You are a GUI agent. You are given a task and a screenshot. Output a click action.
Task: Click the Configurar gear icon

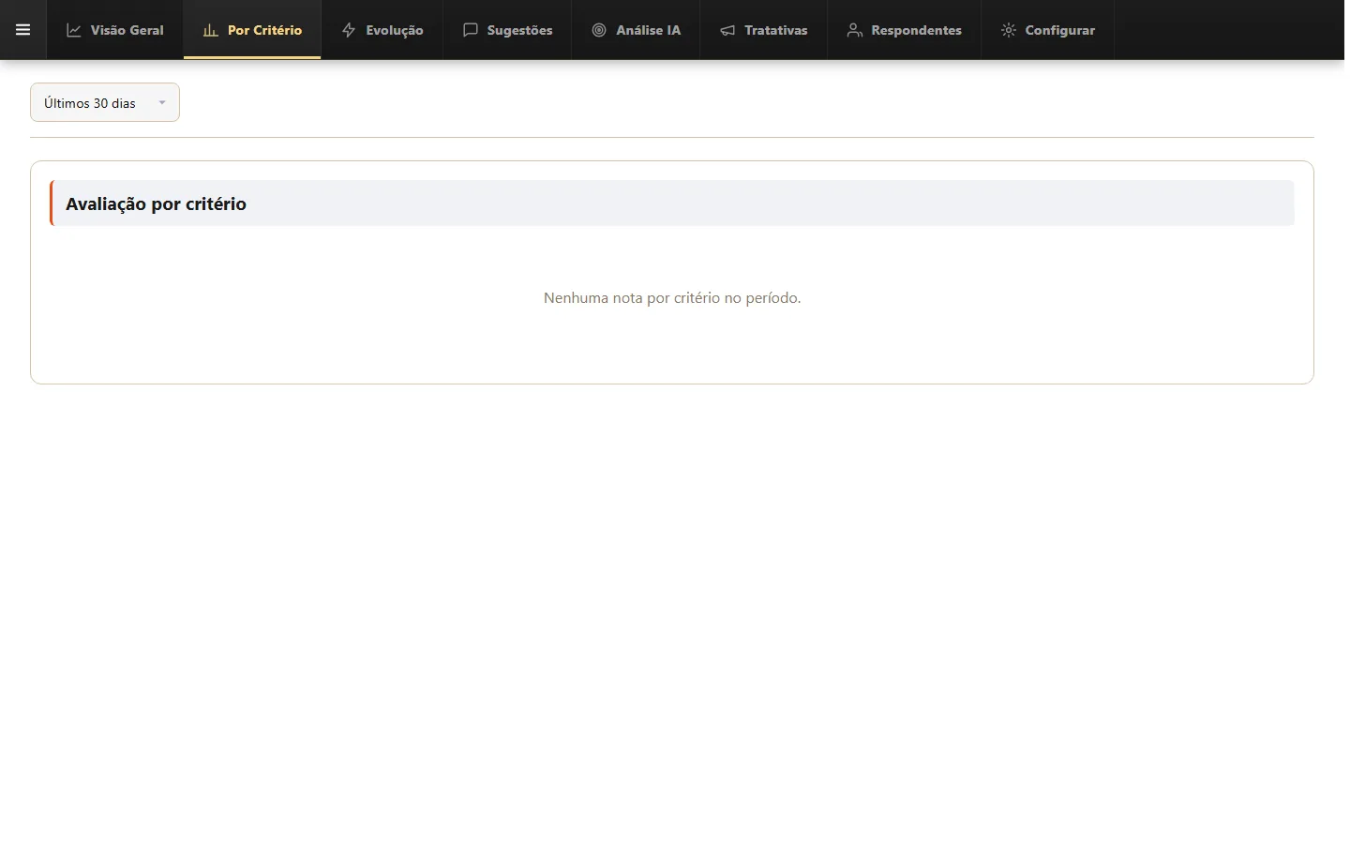pos(1009,30)
